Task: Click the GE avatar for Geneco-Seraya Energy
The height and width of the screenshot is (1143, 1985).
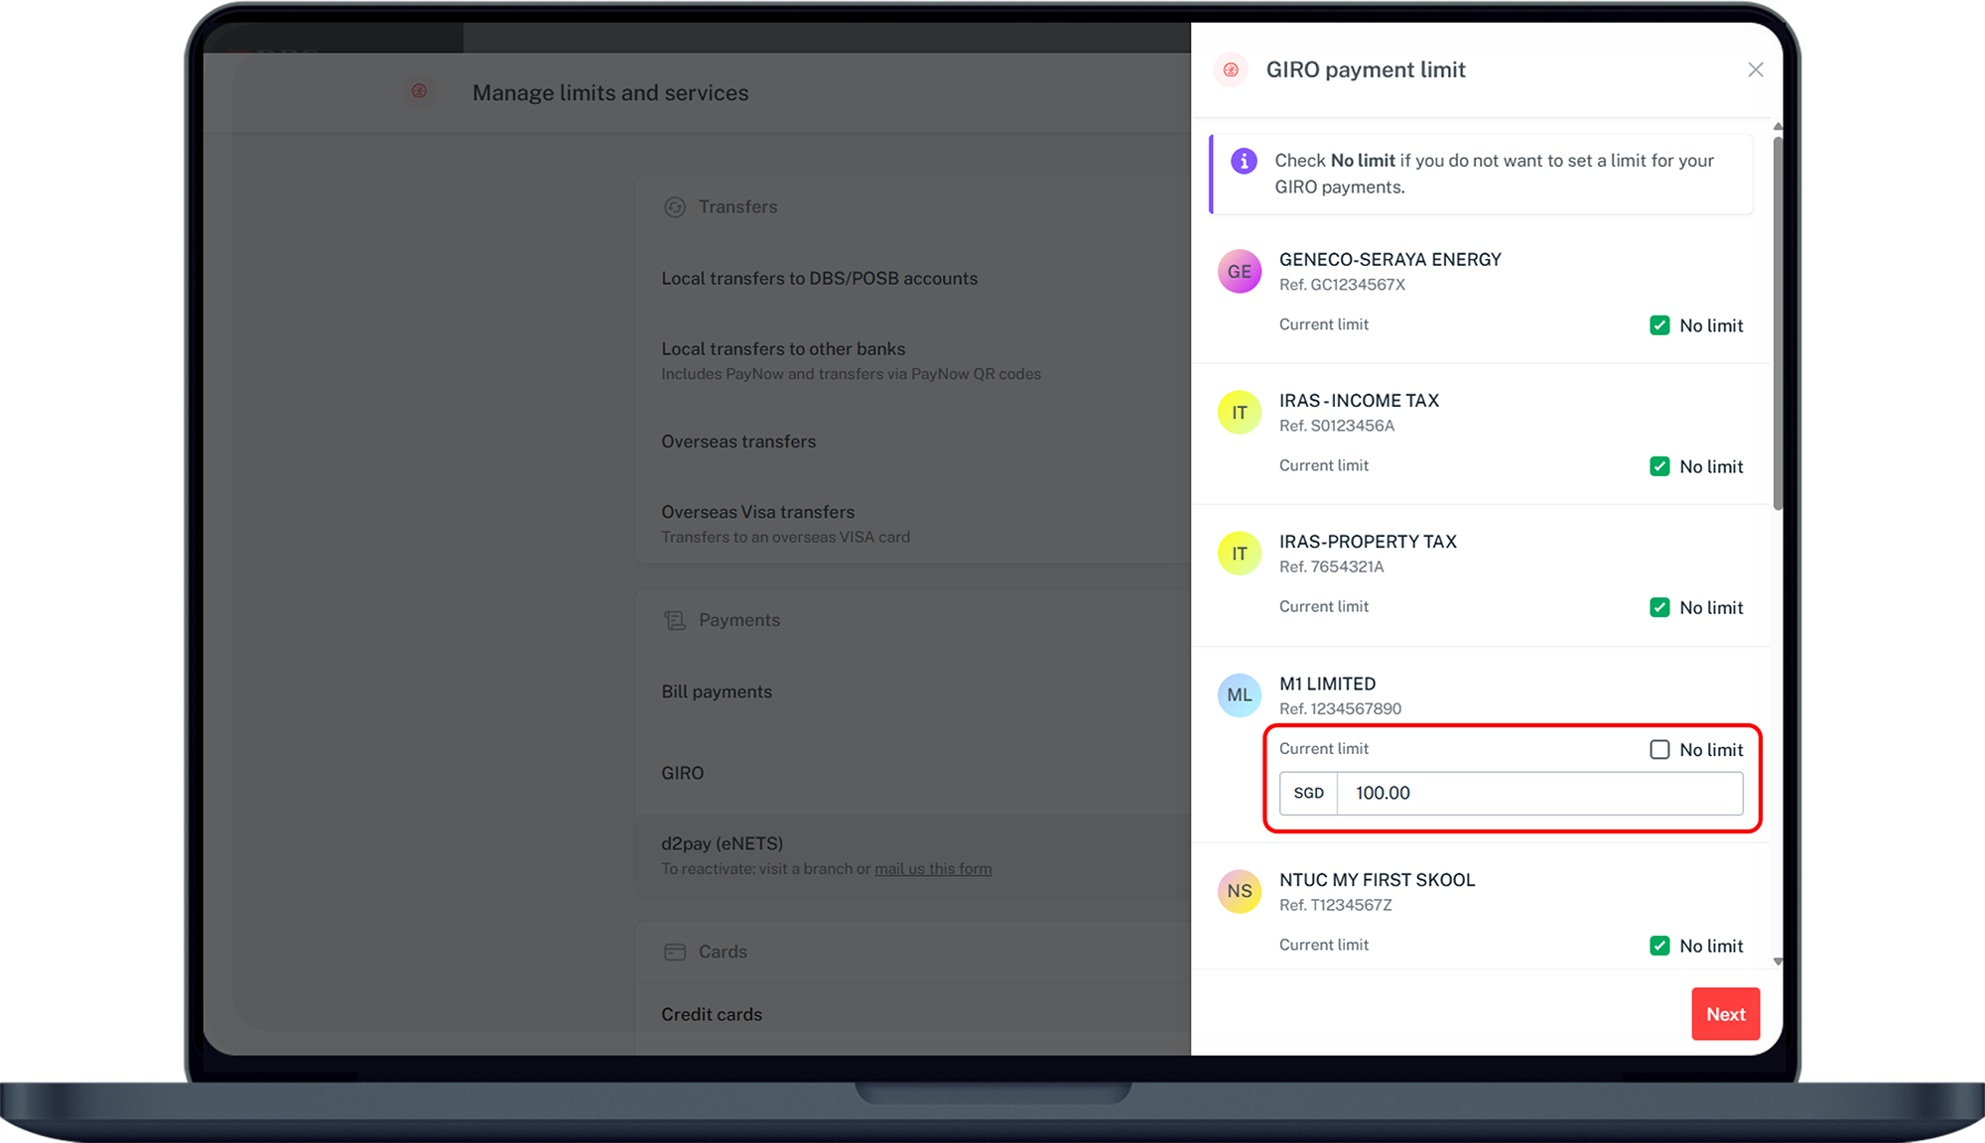Action: 1239,272
